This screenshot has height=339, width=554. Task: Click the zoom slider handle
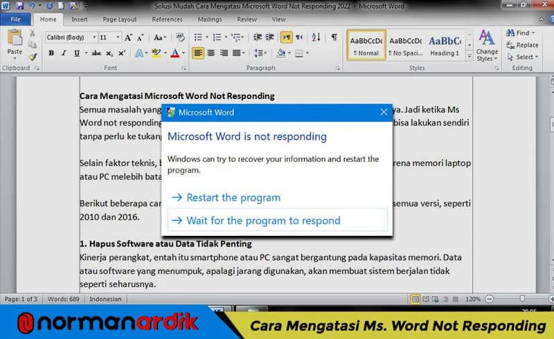522,299
